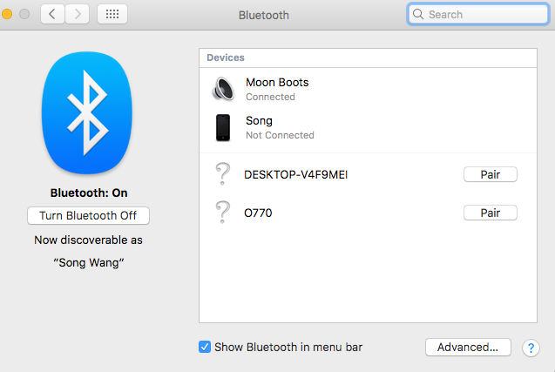This screenshot has height=372, width=555.
Task: Go back with the left arrow button
Action: (x=52, y=14)
